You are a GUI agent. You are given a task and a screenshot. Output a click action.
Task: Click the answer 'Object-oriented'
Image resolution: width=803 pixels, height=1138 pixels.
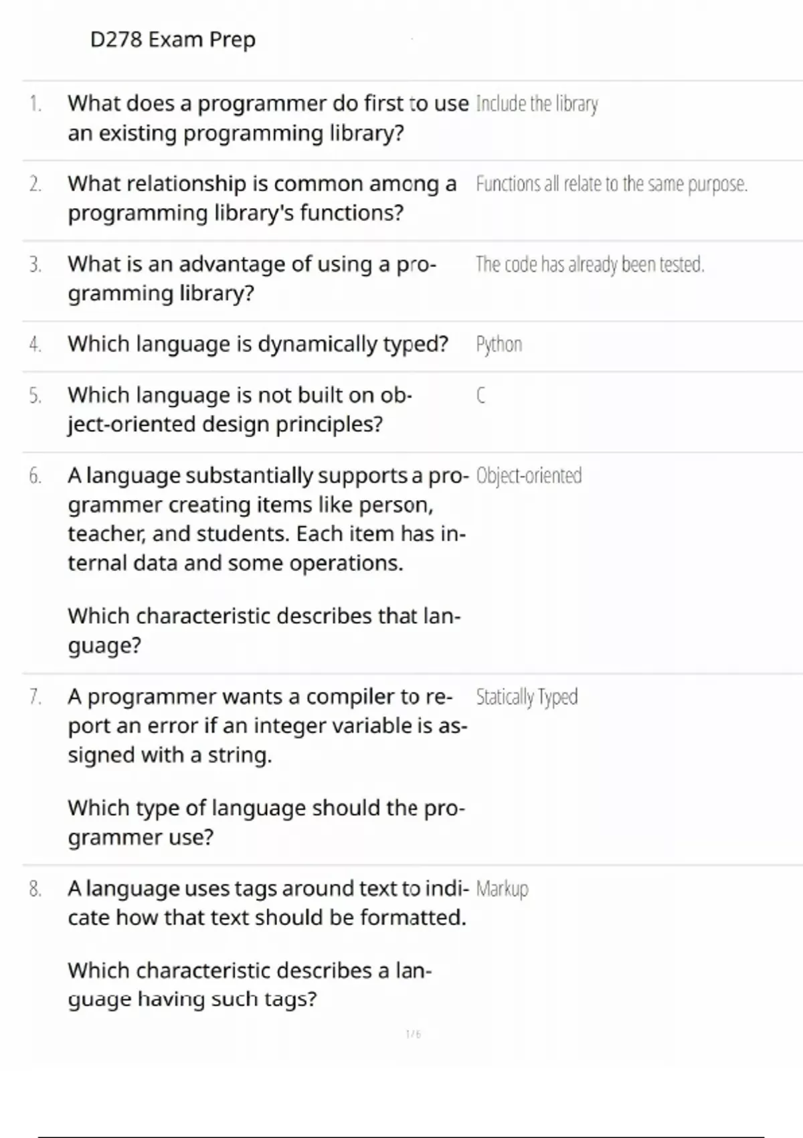tap(529, 475)
